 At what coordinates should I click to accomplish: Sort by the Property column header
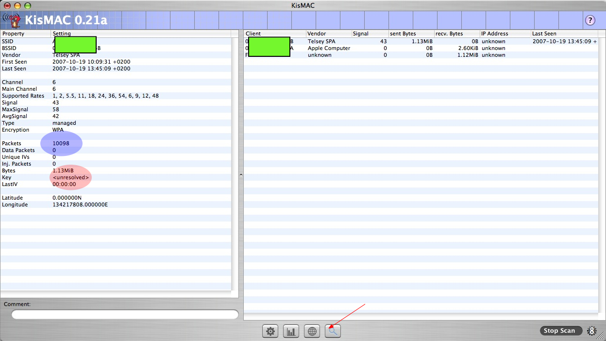click(x=26, y=34)
